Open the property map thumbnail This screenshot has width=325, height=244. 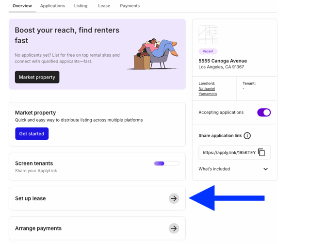coord(208,34)
